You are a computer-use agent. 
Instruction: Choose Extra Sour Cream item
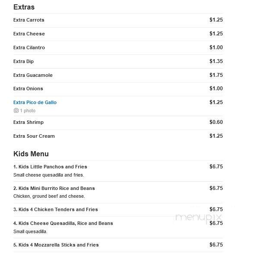34,136
